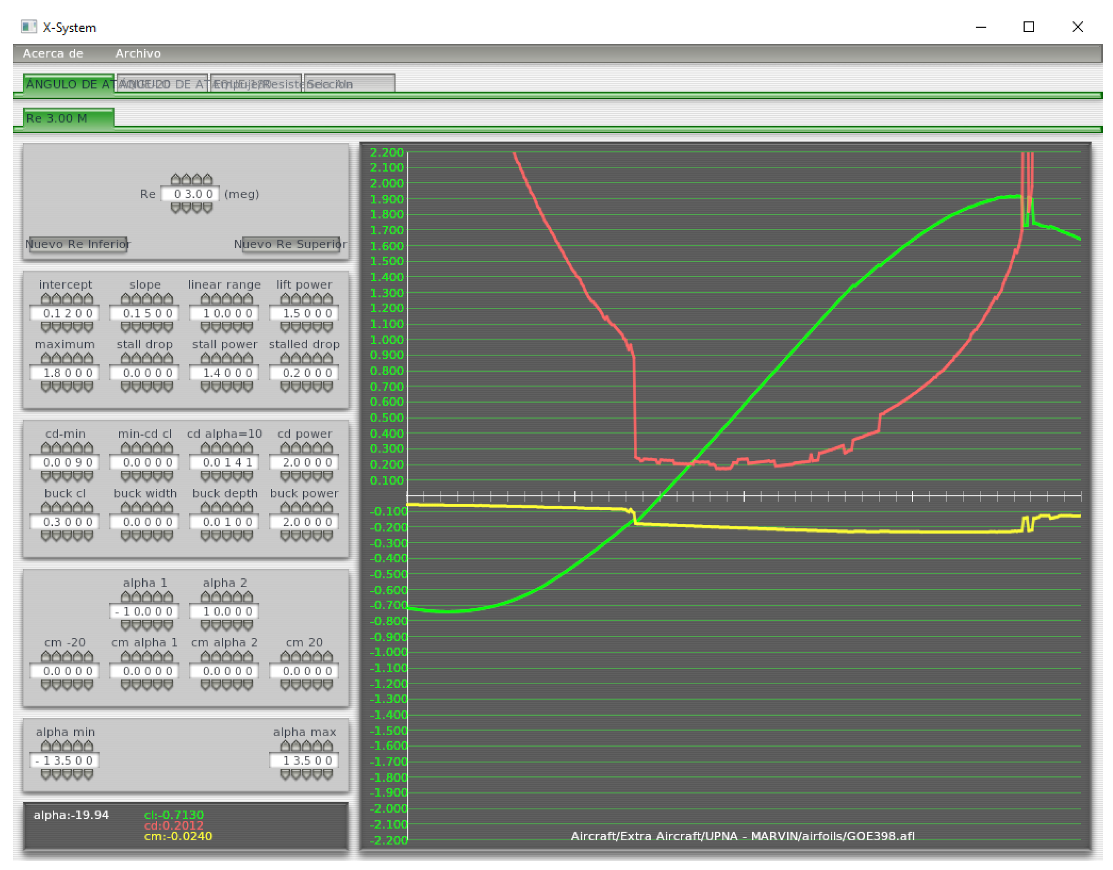Click the linear range value field
The image size is (1113, 870).
pos(224,313)
